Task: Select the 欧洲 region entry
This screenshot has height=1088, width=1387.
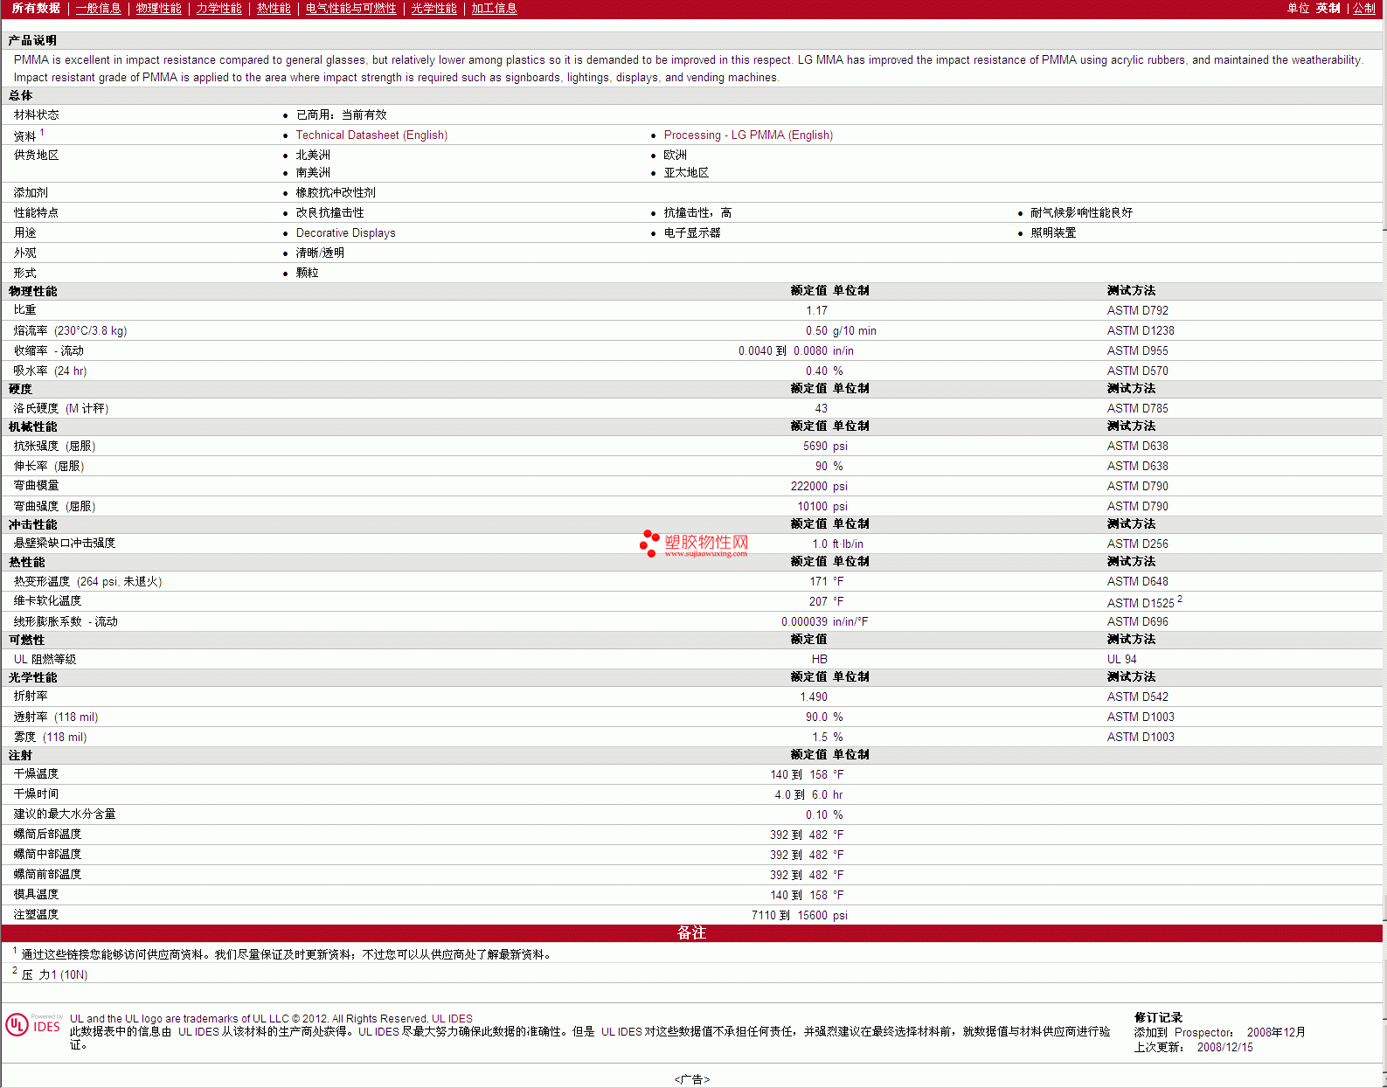Action: [675, 156]
